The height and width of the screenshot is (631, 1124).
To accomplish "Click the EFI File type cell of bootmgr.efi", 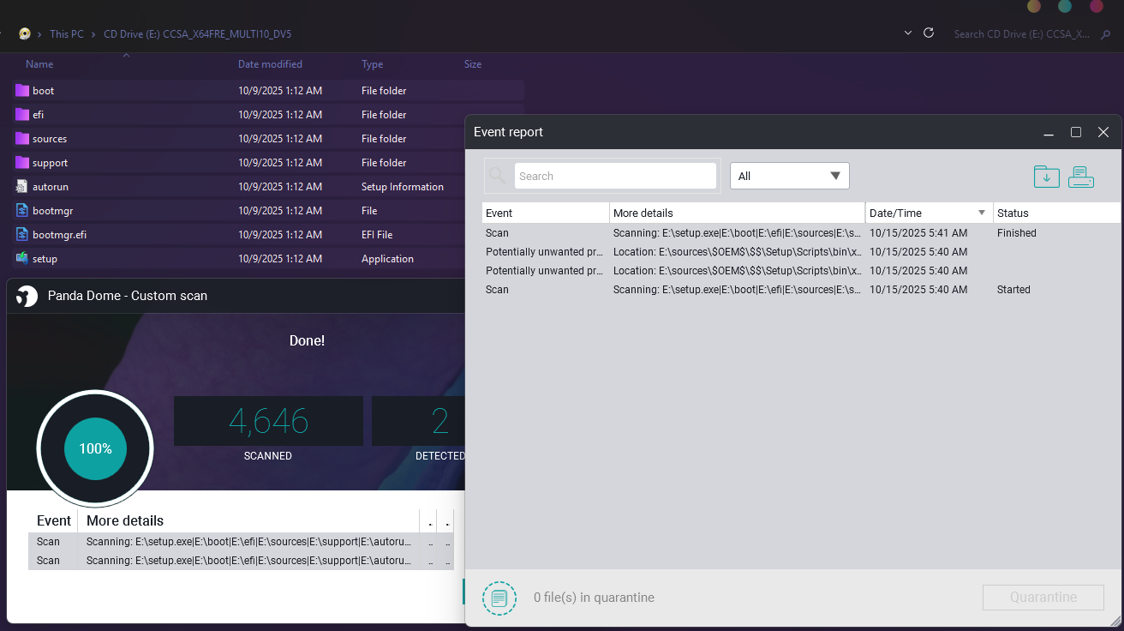I will pyautogui.click(x=377, y=234).
